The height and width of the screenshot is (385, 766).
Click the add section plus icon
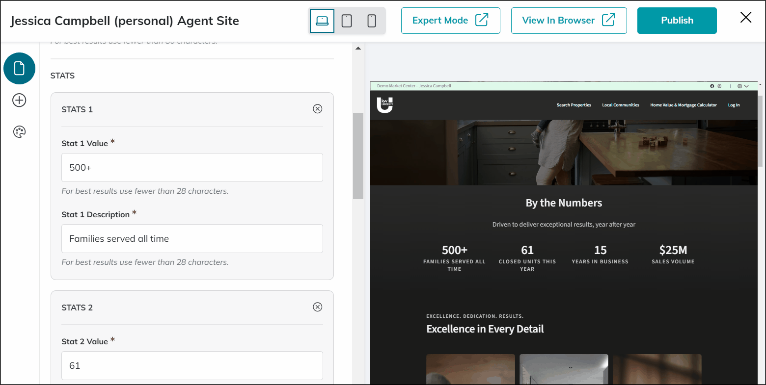(x=19, y=100)
